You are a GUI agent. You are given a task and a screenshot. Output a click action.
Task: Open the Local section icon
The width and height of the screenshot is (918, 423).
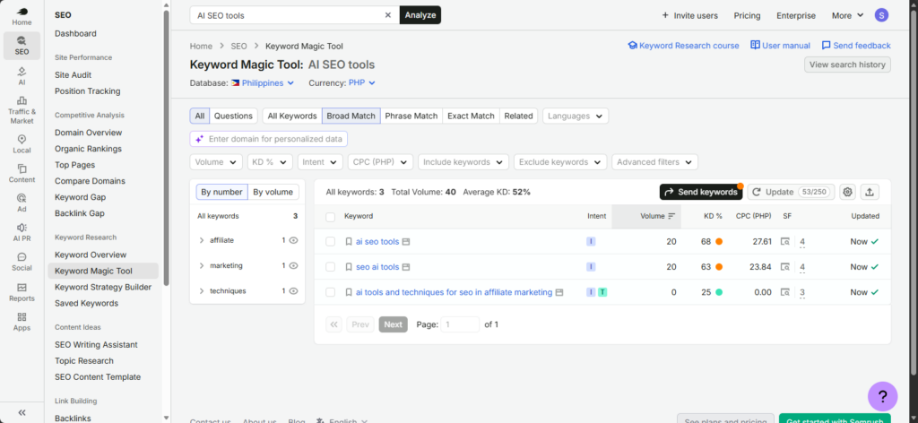(x=22, y=144)
